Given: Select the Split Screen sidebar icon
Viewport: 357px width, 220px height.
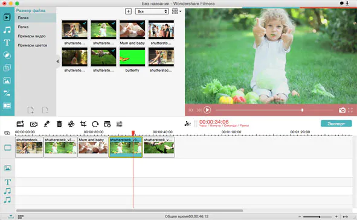Looking at the screenshot, I should pyautogui.click(x=7, y=105).
